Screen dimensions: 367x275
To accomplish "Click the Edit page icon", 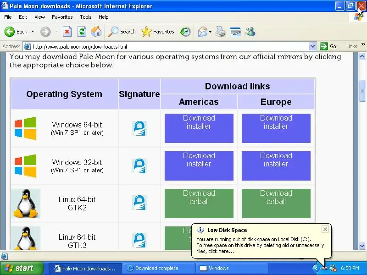I will 235,32.
